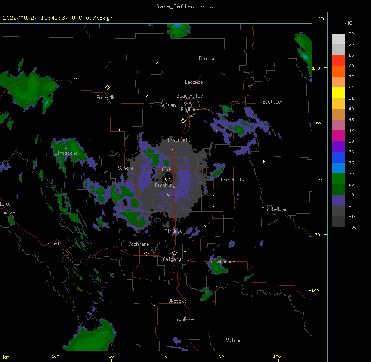Click the 80 value in the dBZ legend
The image size is (371, 362).
351,34
